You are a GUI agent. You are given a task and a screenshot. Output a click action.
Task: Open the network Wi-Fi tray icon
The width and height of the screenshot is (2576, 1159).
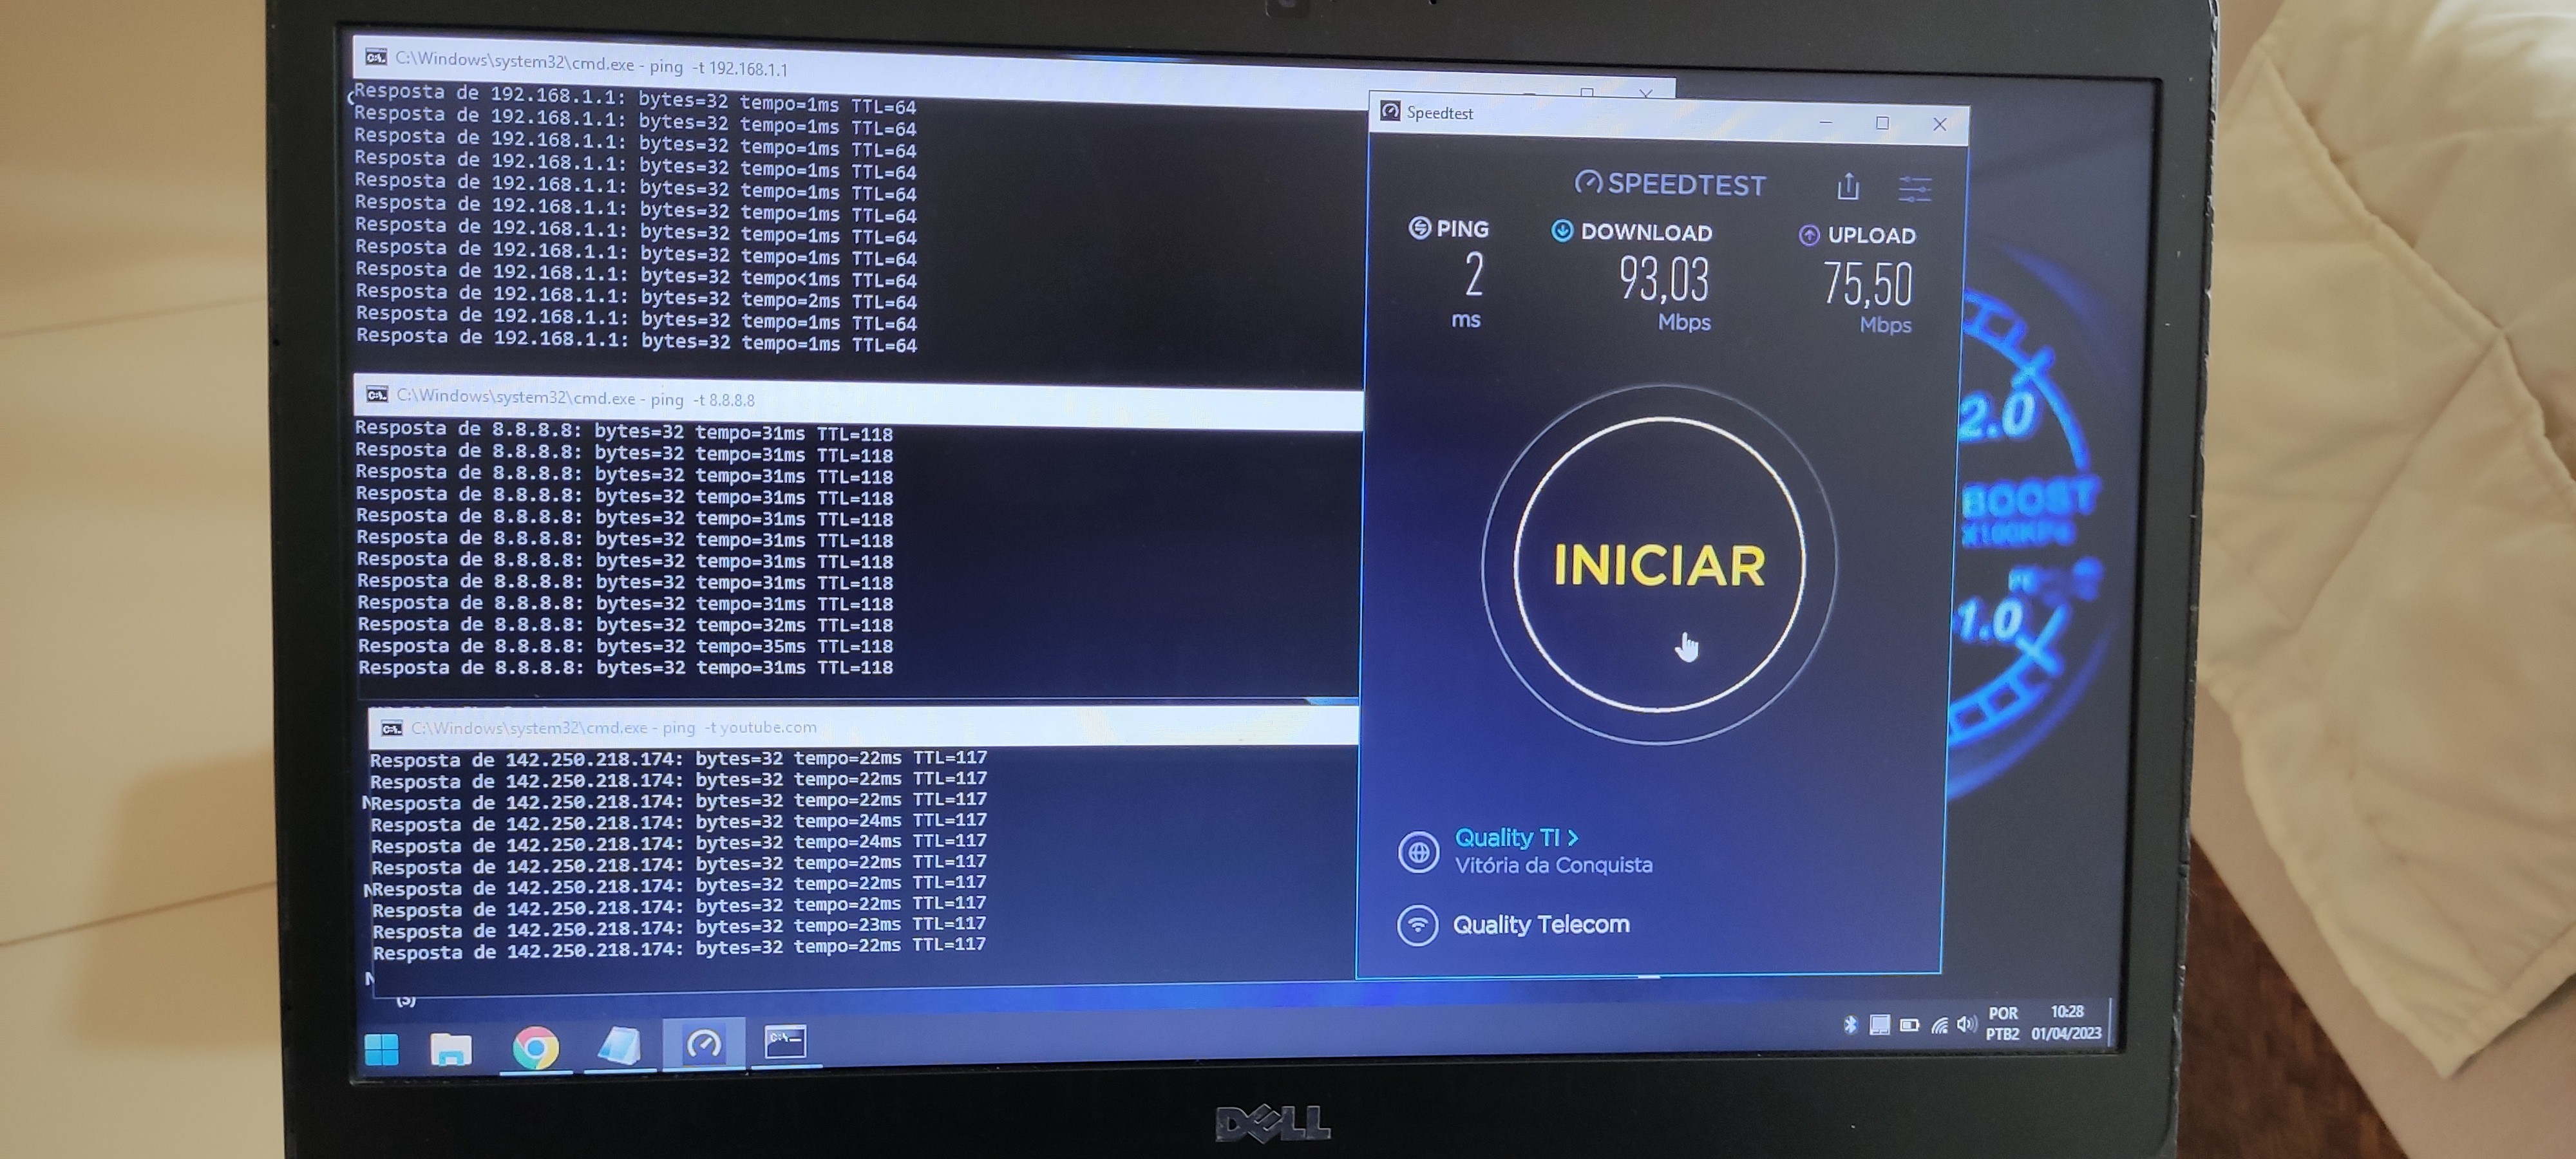pos(1939,1024)
